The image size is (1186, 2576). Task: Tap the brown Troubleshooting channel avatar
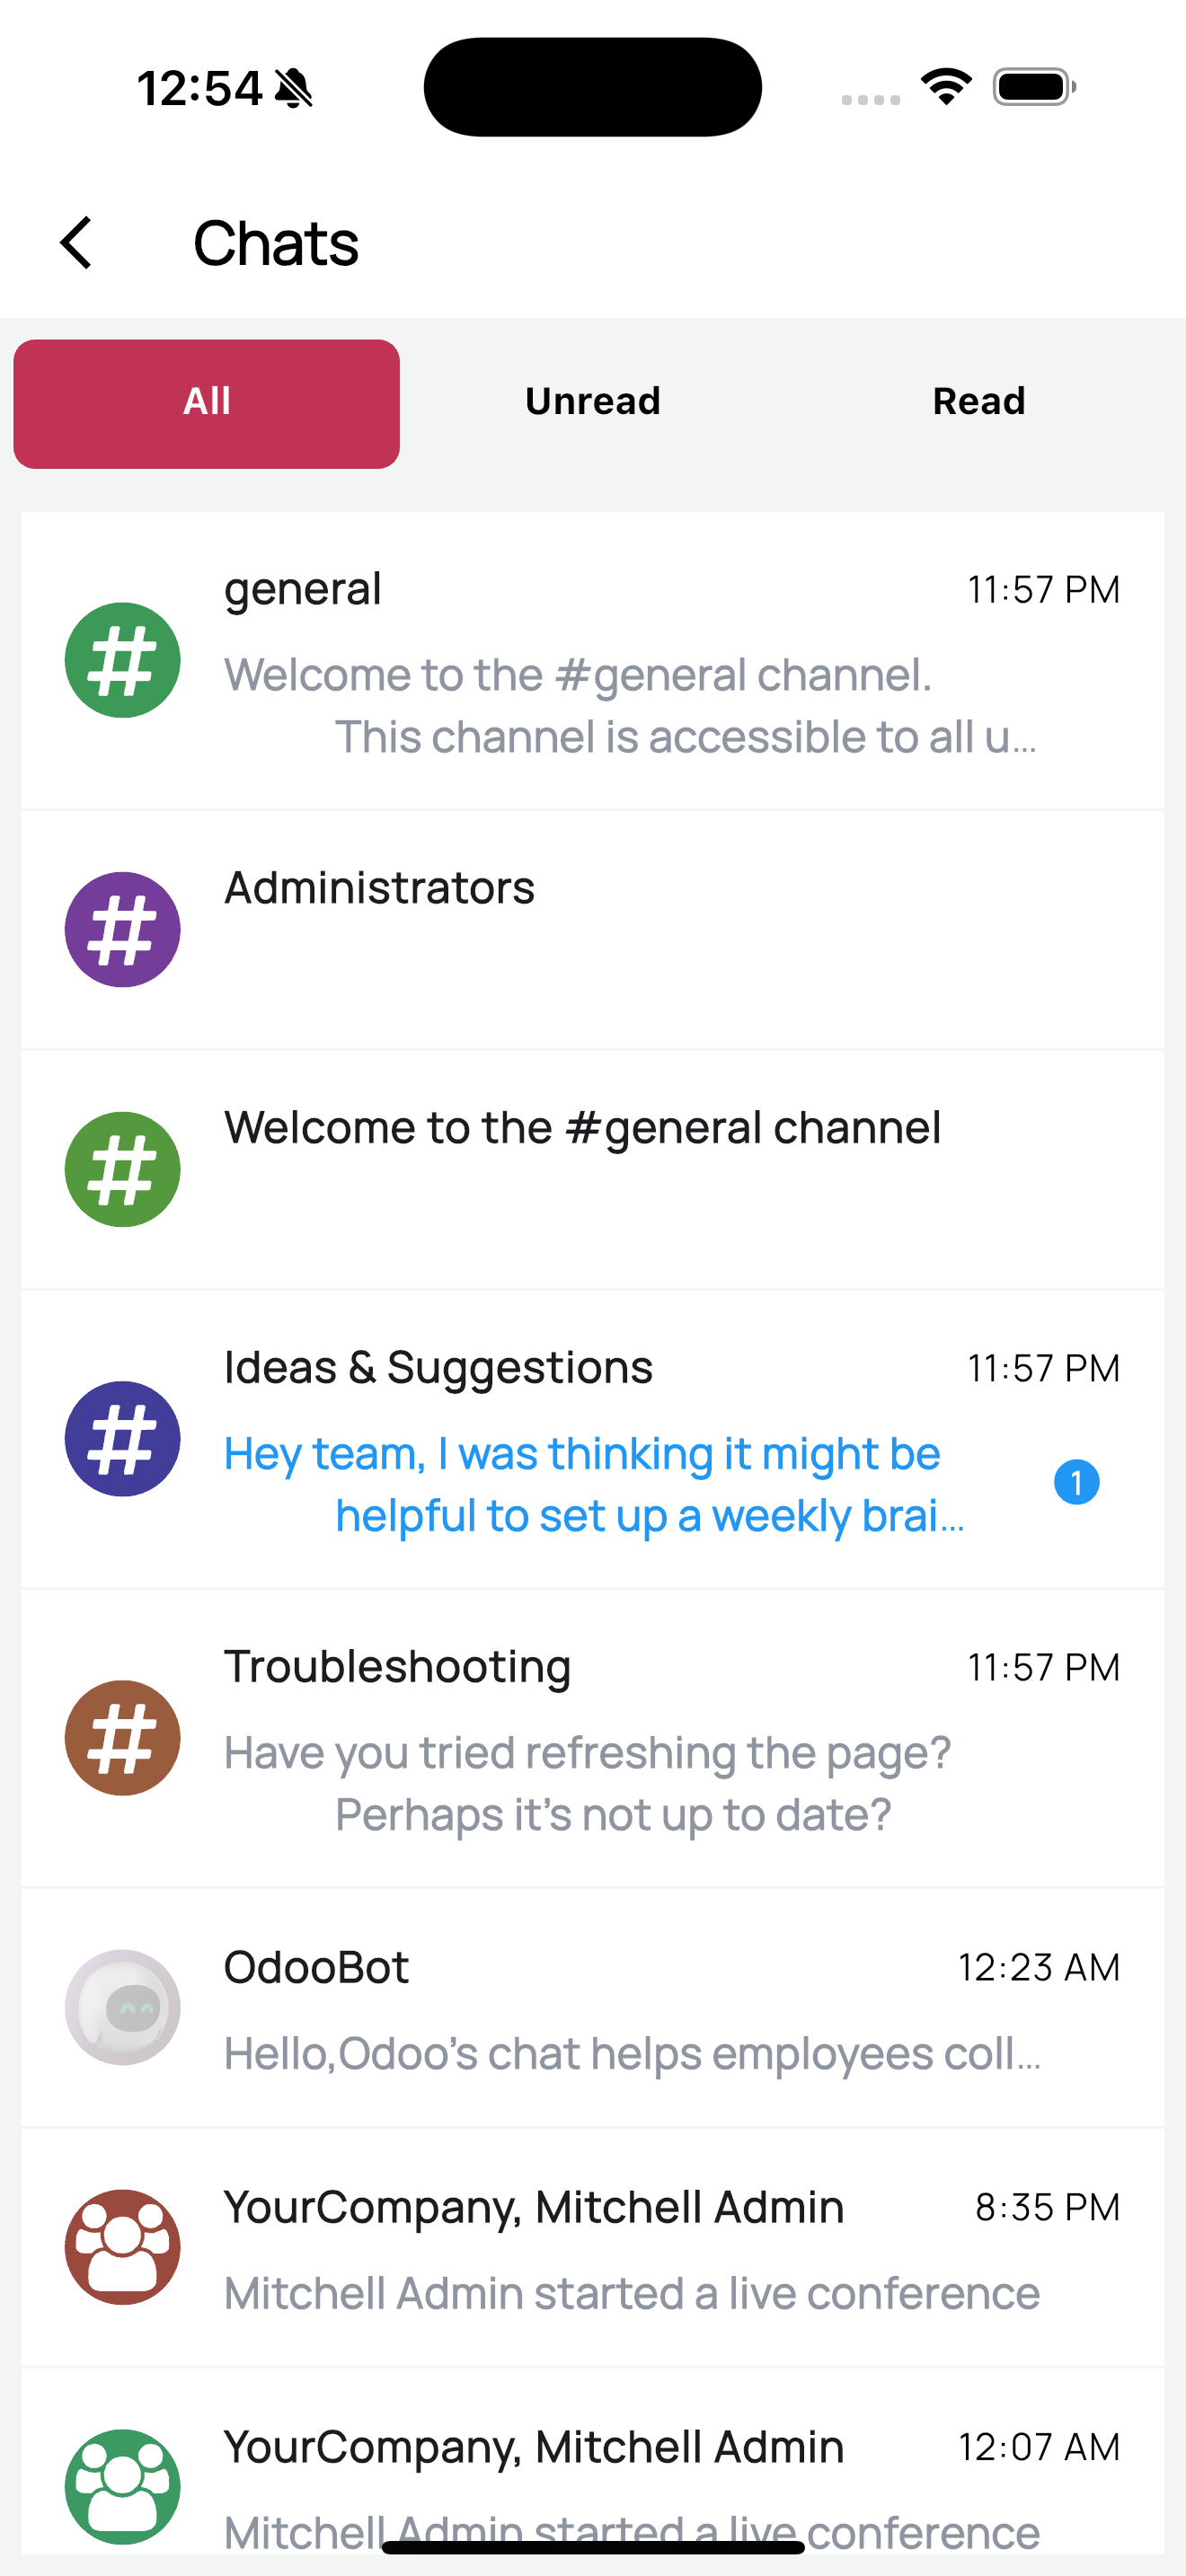122,1738
